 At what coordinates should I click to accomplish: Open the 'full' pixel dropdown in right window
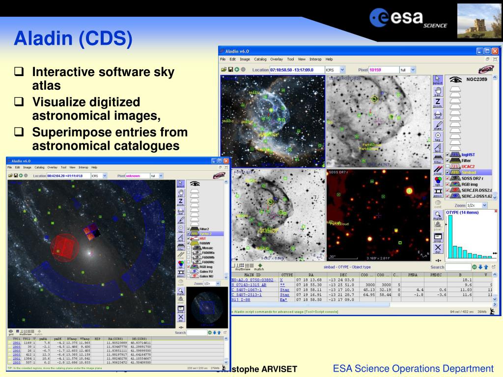pyautogui.click(x=413, y=70)
